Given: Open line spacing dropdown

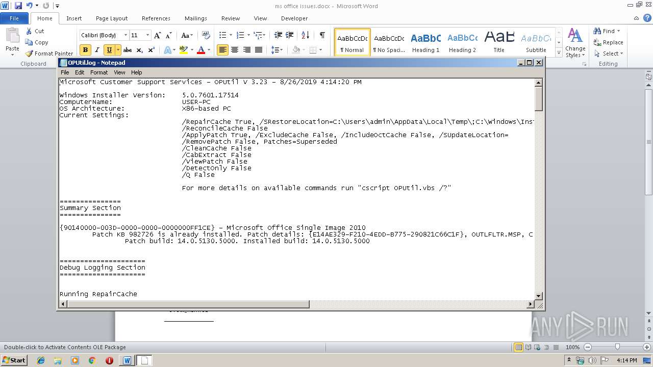Looking at the screenshot, I should 277,50.
